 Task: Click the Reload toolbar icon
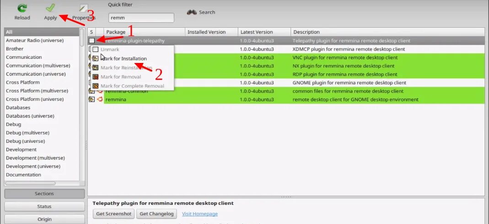[x=22, y=8]
